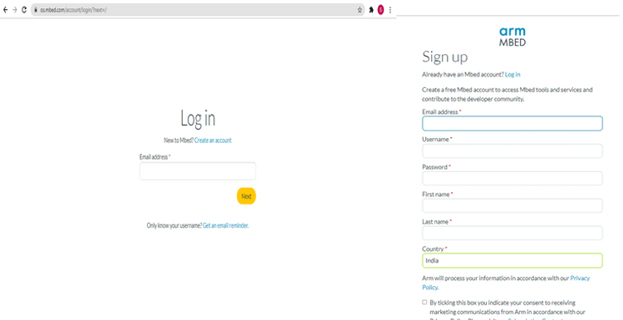Click the Password input field
This screenshot has width=623, height=320.
tap(513, 179)
